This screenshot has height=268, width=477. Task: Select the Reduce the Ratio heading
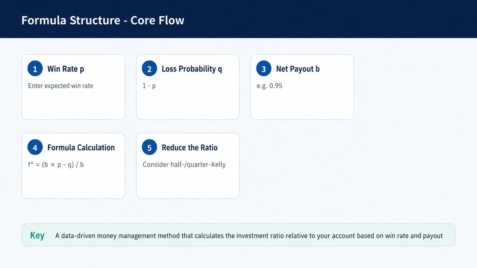coord(190,148)
